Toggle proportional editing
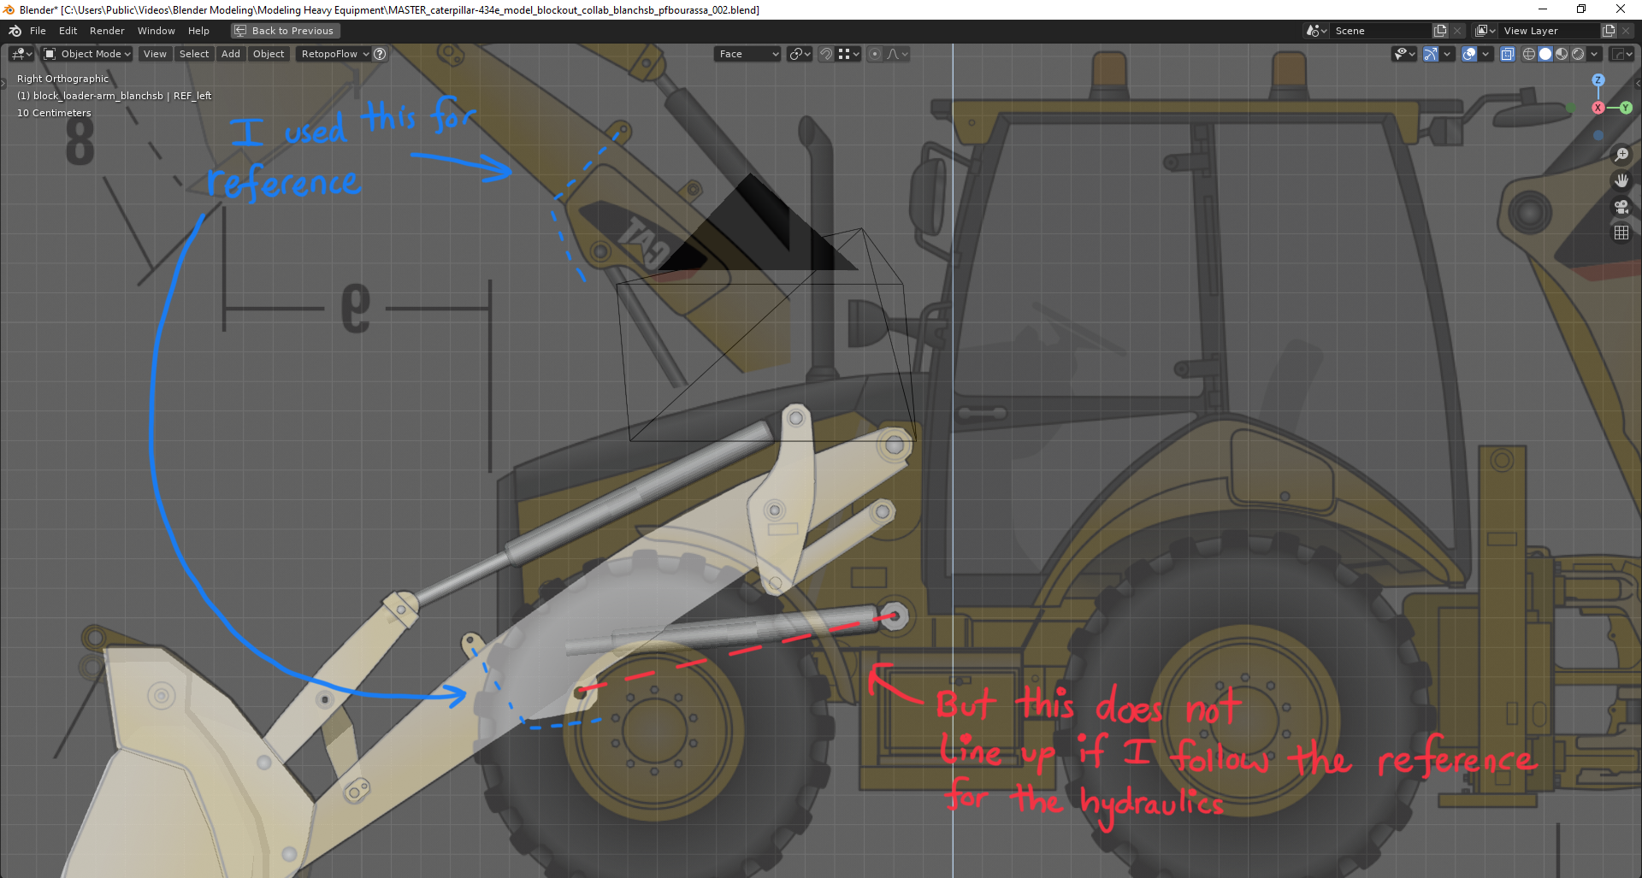 [875, 54]
